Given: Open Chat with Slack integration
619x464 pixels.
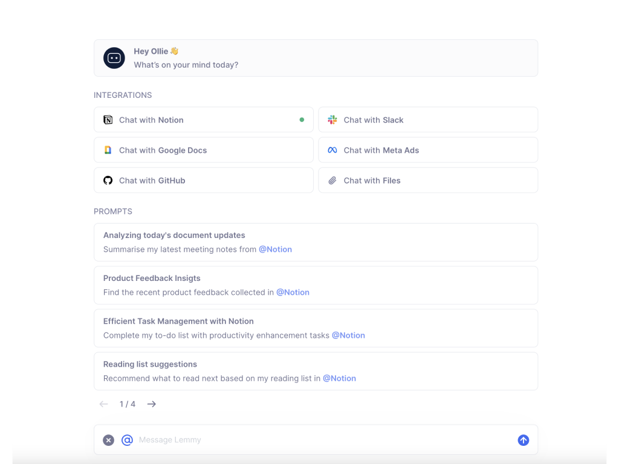Looking at the screenshot, I should (x=428, y=120).
